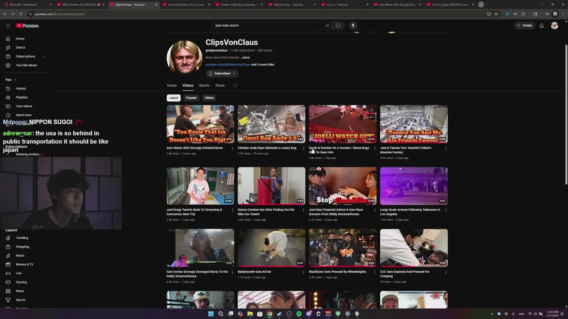Screen dimensions: 568x319
Task: Open options for Darius Crashes Out video
Action: [303, 210]
